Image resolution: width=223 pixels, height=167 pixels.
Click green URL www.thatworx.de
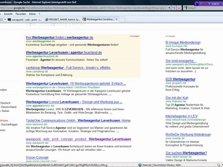176,101
